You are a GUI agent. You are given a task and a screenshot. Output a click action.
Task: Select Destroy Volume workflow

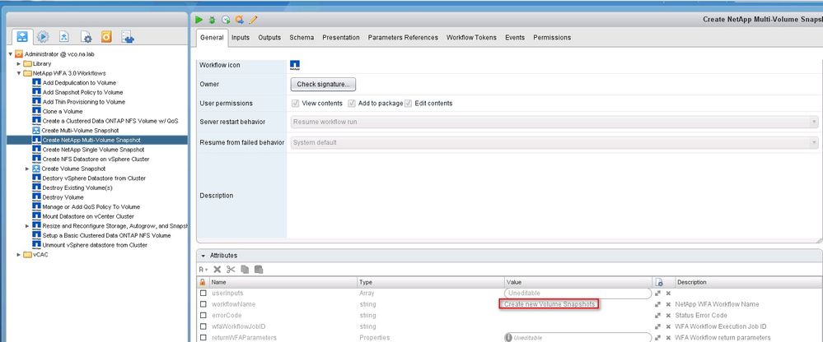tap(63, 197)
